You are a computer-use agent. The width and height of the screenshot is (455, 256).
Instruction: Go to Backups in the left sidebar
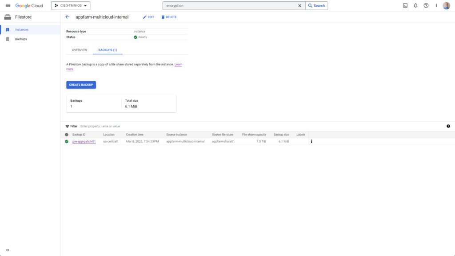(x=21, y=39)
